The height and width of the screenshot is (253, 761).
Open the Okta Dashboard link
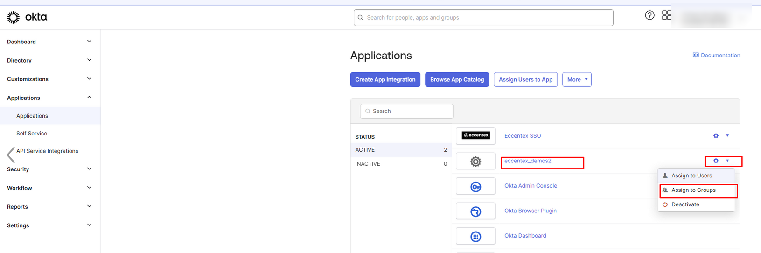[x=525, y=236]
